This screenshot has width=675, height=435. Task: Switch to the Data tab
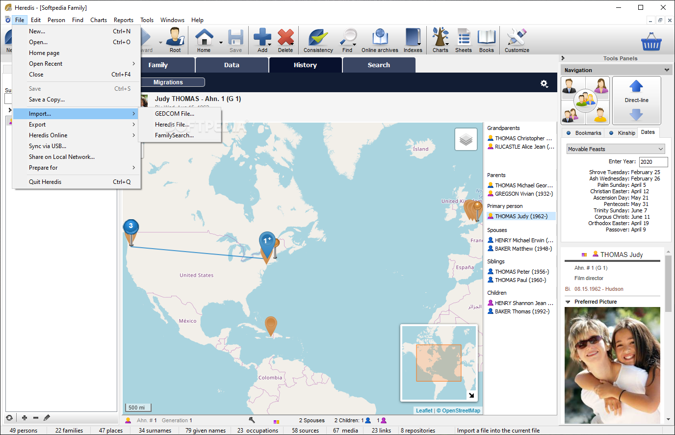coord(232,65)
